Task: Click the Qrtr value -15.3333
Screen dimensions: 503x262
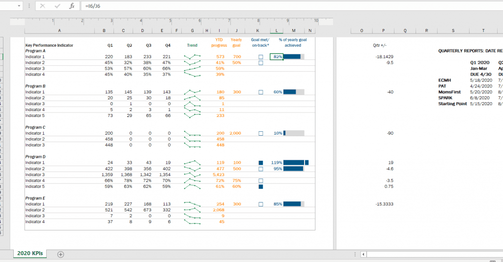Action: 384,204
